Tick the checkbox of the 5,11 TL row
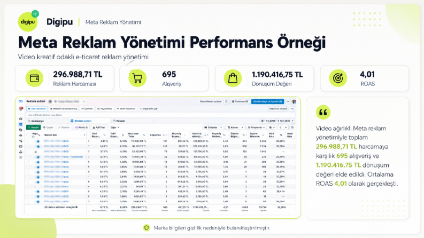424x238 pixels. 28,141
